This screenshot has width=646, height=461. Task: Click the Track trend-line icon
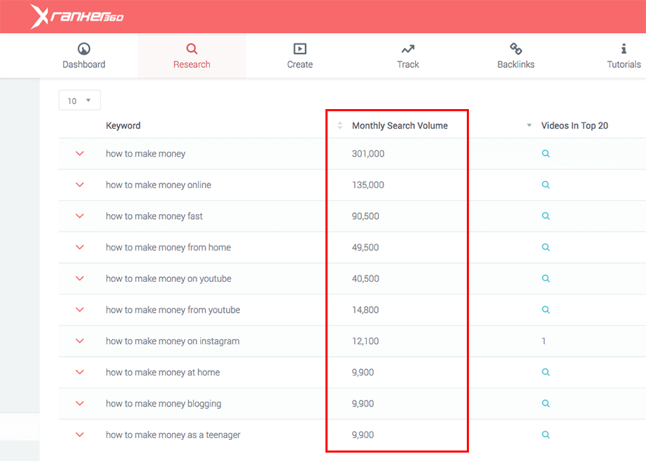408,49
